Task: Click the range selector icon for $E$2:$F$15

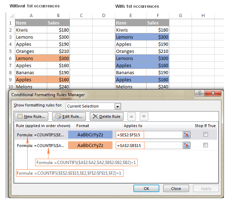Action: pos(187,135)
